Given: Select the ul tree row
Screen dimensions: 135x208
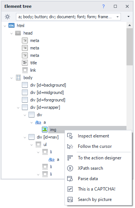Looking at the screenshot, I should point(45,144).
